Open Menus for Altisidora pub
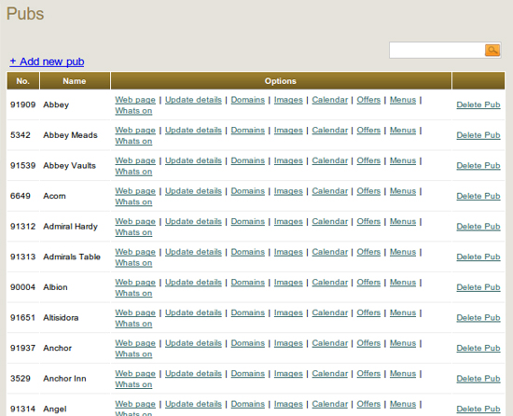Screen dimensions: 513x416 pyautogui.click(x=403, y=312)
